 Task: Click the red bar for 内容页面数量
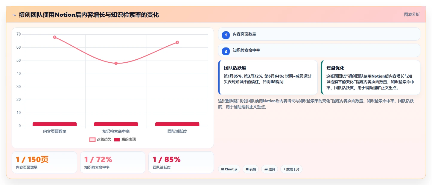[x=55, y=124]
